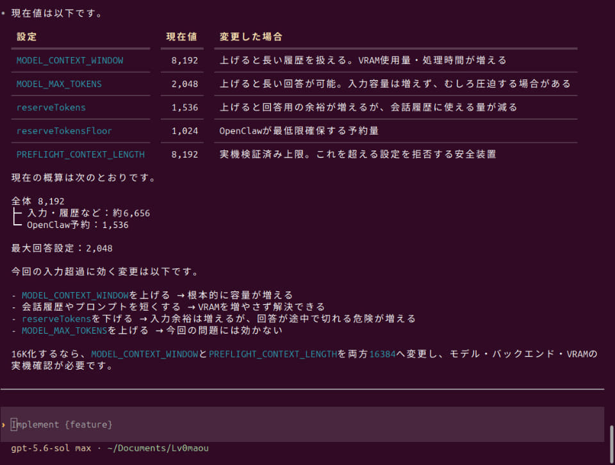Click bullet 'MODEL_CONTEXT_WINDOWを上げる'
Screen dimensions: 615x465
click(158, 295)
